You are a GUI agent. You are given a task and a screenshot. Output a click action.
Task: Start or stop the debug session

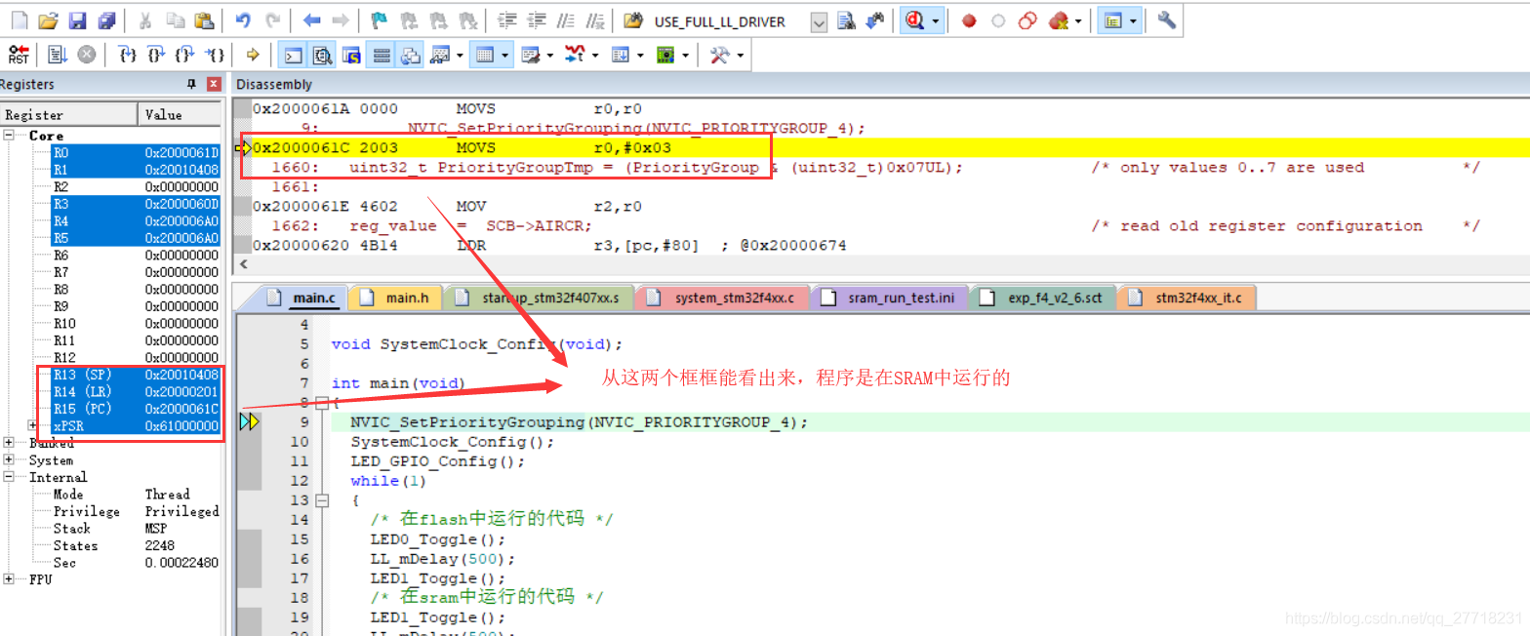coord(915,20)
